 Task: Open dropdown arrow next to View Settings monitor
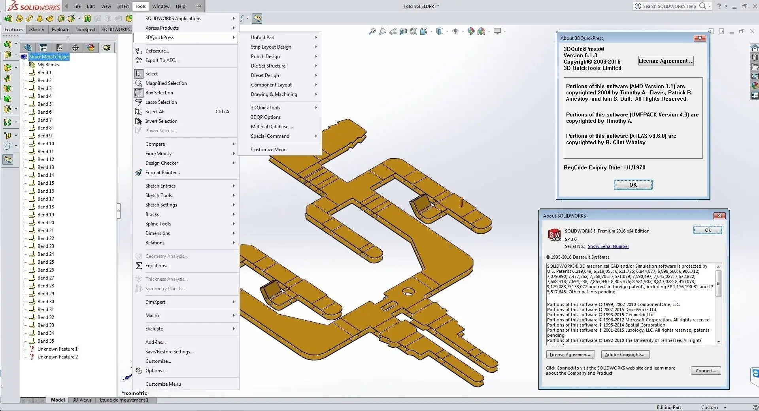click(x=505, y=31)
